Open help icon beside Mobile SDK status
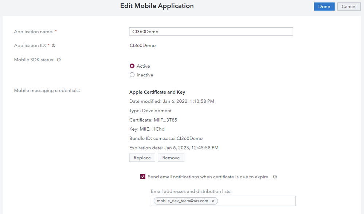This screenshot has width=364, height=214. click(59, 60)
